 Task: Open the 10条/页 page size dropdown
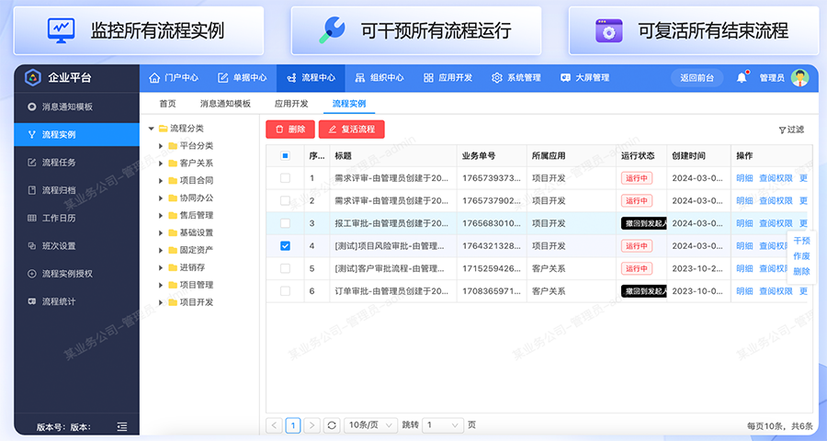[369, 425]
